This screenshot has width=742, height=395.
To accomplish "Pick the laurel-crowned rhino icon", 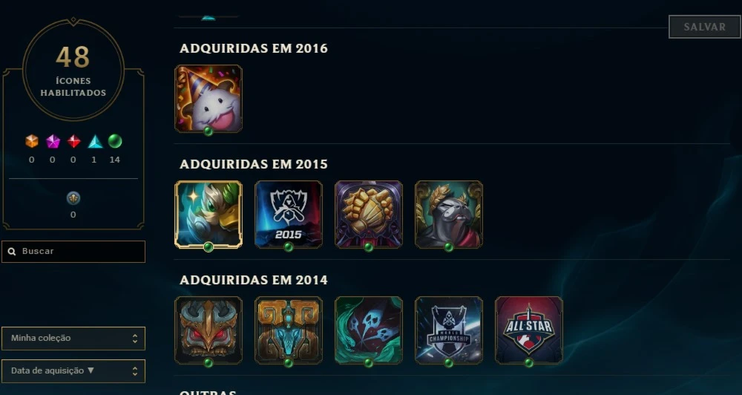I will point(449,214).
